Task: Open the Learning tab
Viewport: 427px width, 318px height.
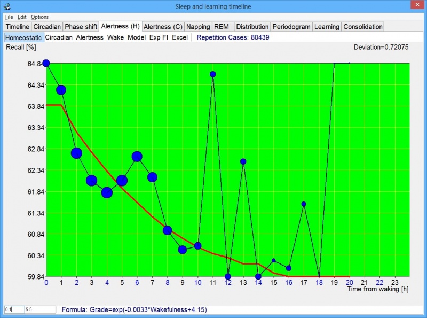Action: 327,27
